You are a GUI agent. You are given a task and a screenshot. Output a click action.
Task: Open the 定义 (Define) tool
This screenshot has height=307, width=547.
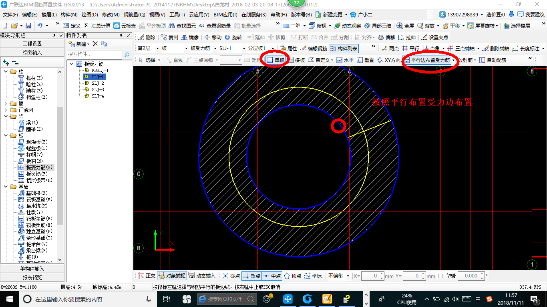(72, 26)
